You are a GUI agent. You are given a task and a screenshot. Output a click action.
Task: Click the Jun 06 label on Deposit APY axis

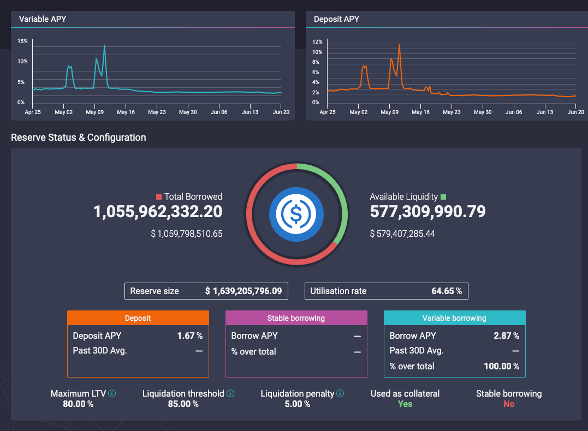coord(513,112)
